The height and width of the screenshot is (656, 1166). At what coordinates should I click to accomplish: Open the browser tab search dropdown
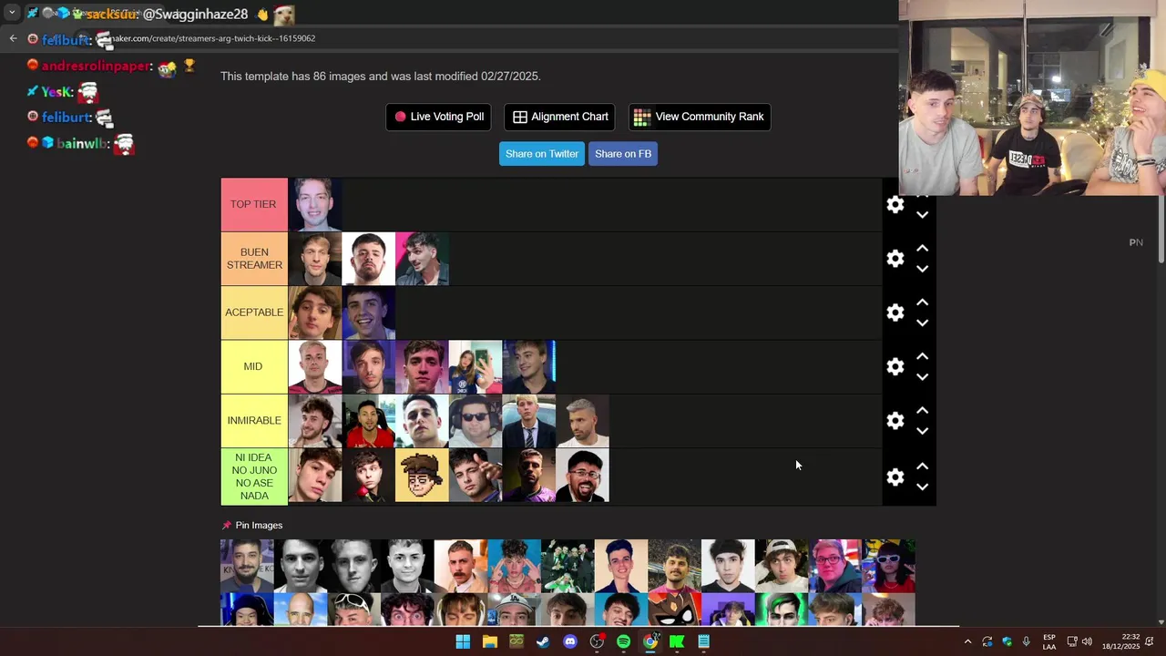(12, 13)
